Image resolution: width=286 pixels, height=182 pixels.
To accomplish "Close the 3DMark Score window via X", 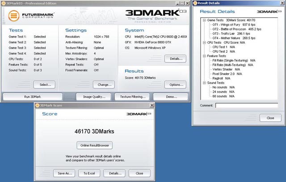I will tap(152, 106).
